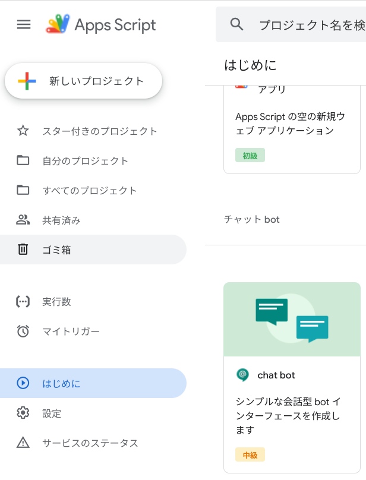Click the 実行数 executions icon
This screenshot has height=480, width=366.
(23, 302)
